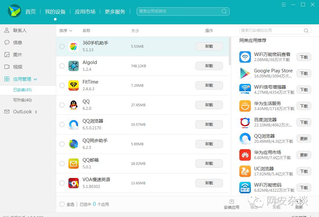Viewport: 319px width, 217px height.
Task: Download Google Play Store via 下载 button
Action: (x=303, y=73)
